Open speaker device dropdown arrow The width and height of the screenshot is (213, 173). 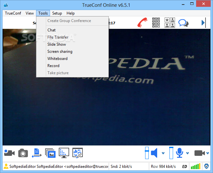coord(163,153)
